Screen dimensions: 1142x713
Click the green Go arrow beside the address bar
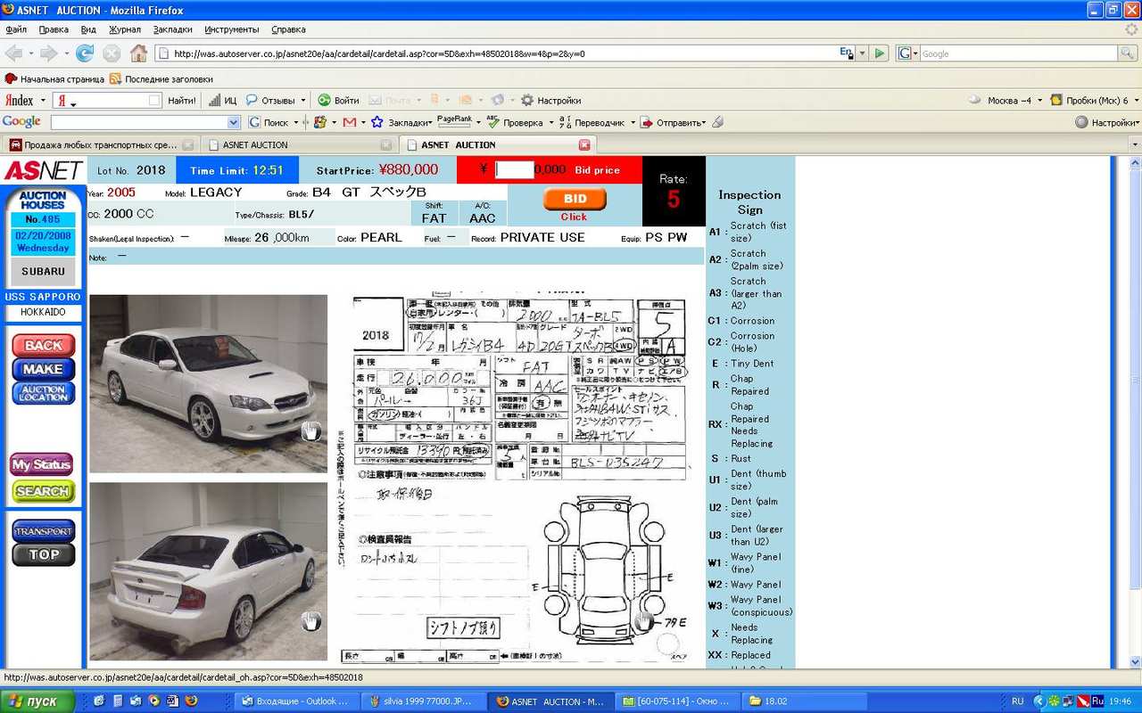[881, 53]
